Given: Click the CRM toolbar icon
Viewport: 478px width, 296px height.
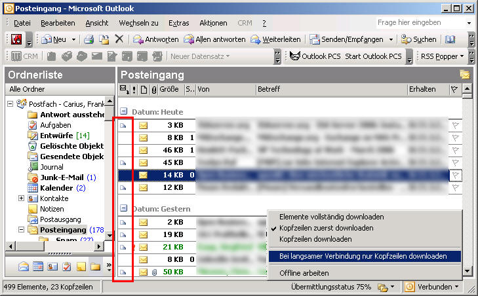Looking at the screenshot, I should [24, 56].
